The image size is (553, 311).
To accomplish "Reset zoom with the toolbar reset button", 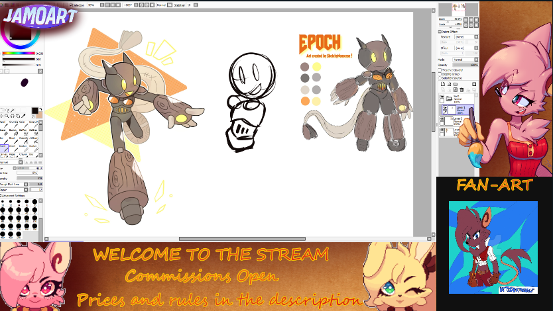I will point(118,5).
